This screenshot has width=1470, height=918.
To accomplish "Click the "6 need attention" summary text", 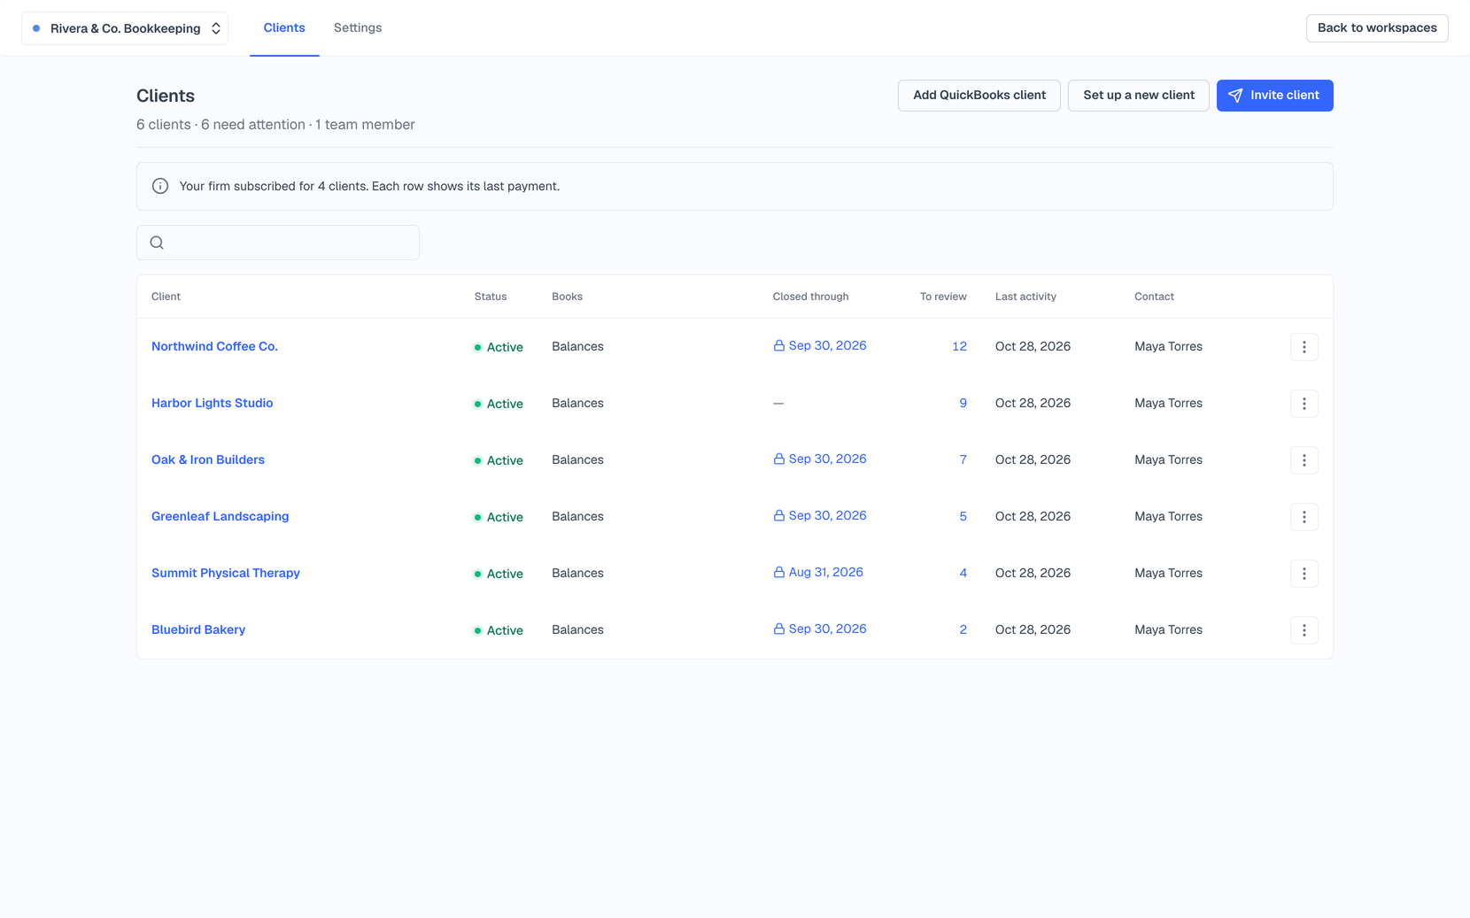I will (252, 125).
